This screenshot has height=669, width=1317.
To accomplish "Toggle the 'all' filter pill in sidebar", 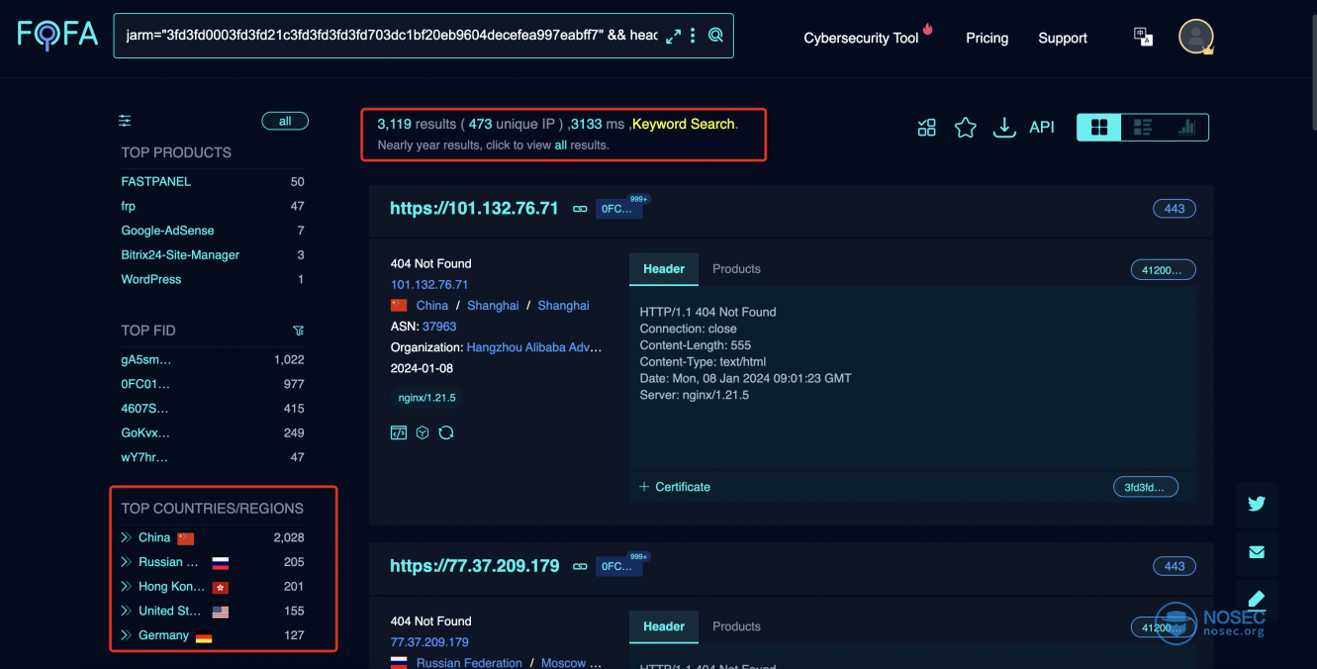I will point(285,121).
